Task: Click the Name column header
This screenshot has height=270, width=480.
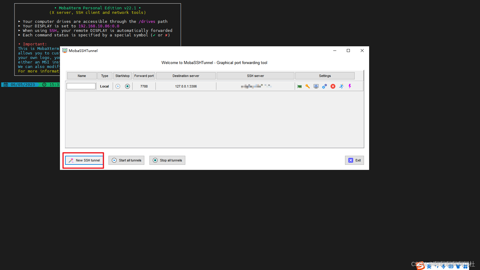Action: pos(82,76)
